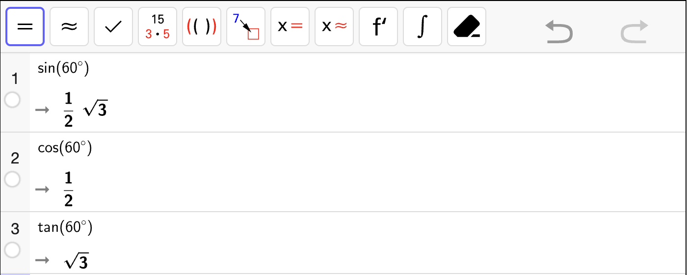Select the Substitute tool with the 7 arrow
Image resolution: width=688 pixels, height=275 pixels.
click(x=246, y=27)
